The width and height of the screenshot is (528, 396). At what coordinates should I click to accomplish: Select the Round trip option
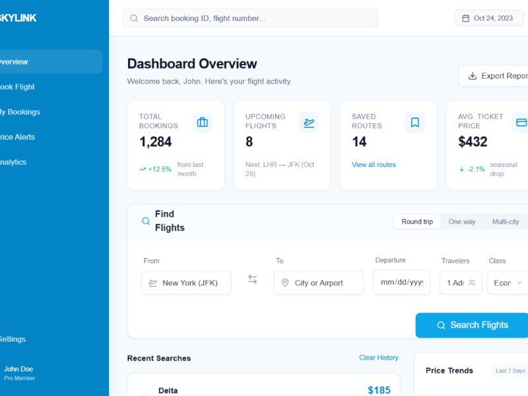(x=416, y=222)
